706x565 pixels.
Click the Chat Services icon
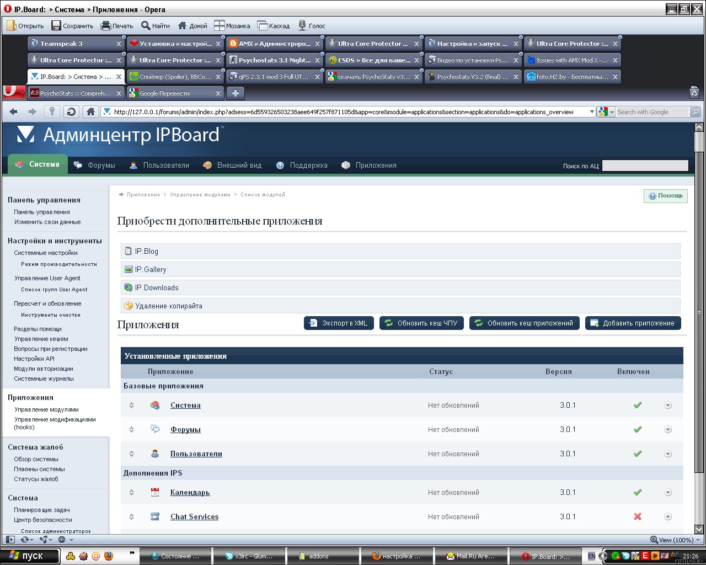[155, 516]
